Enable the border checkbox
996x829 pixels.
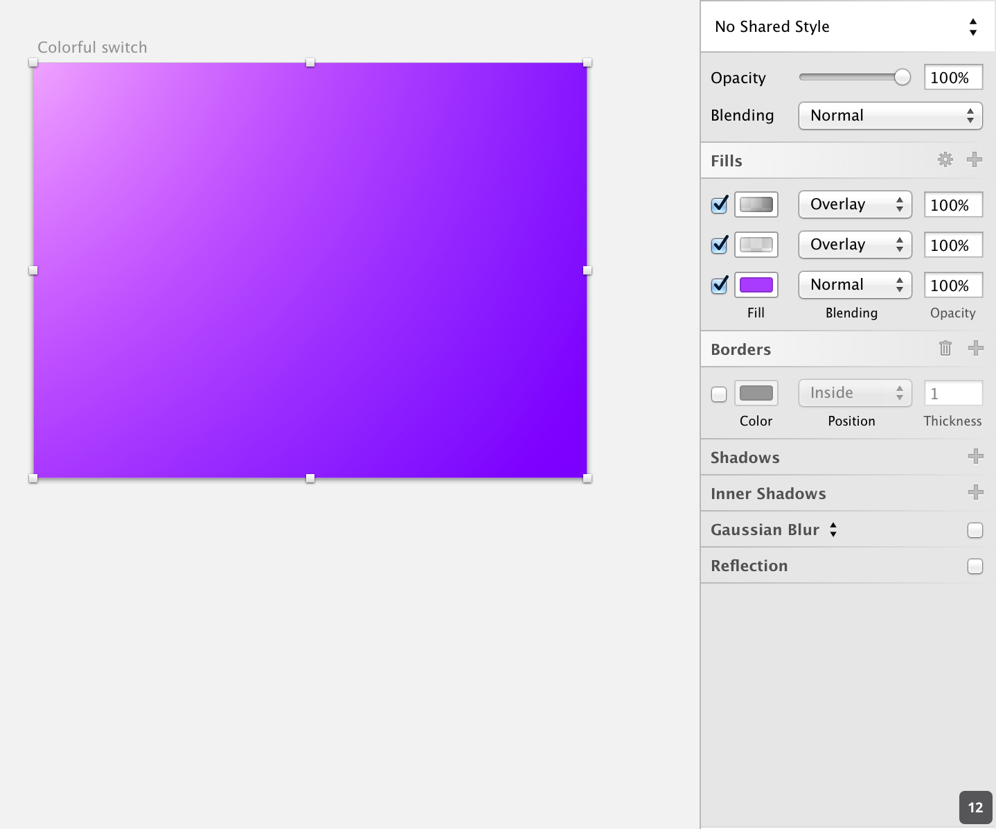(719, 394)
